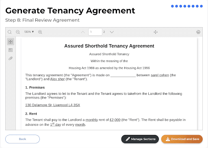Click the underlined word 'monthly' in rent clause
The image size is (208, 148).
tap(92, 120)
